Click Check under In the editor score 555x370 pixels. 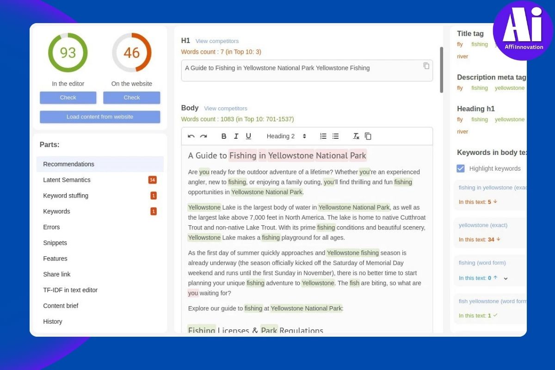(68, 98)
